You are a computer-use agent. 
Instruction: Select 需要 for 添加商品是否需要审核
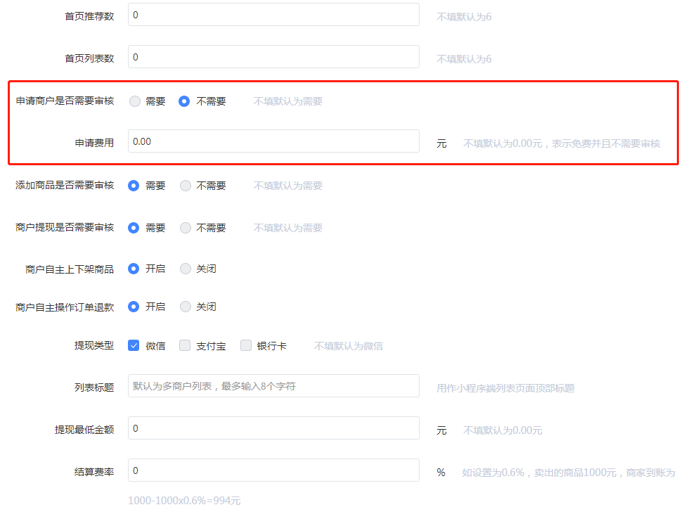134,186
